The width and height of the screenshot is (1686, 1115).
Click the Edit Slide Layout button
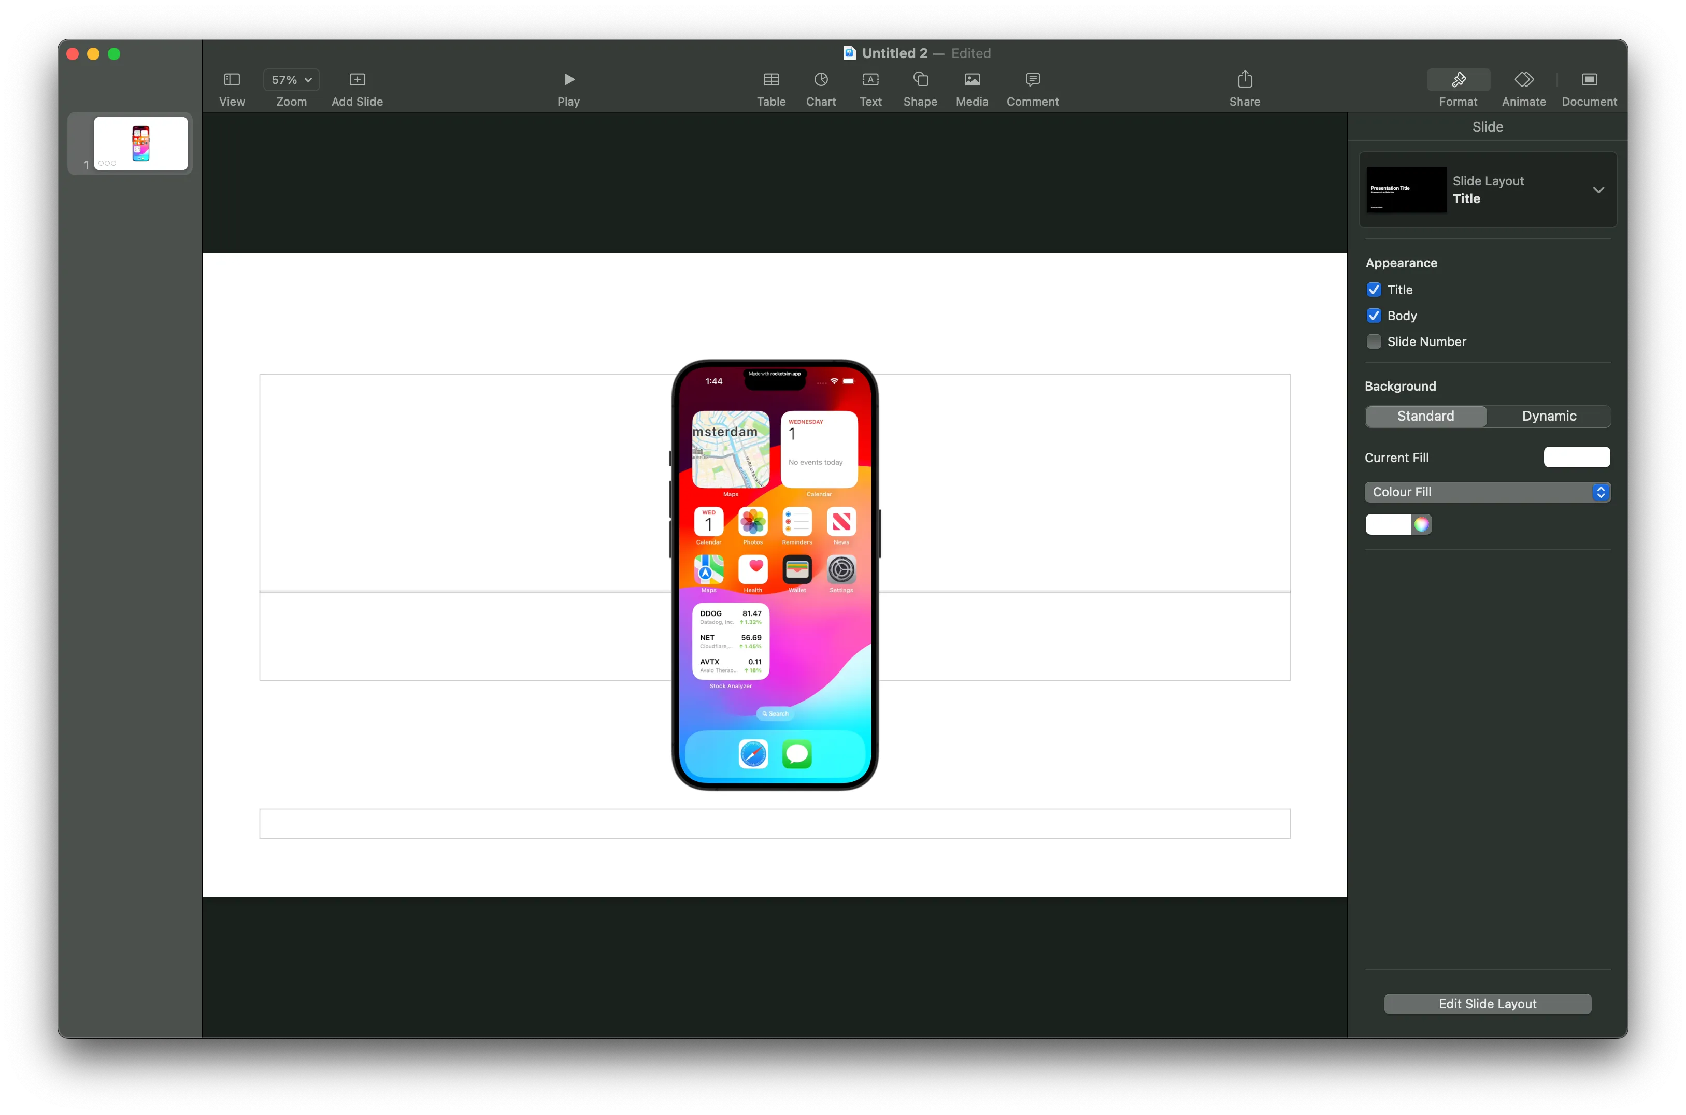click(1487, 1004)
